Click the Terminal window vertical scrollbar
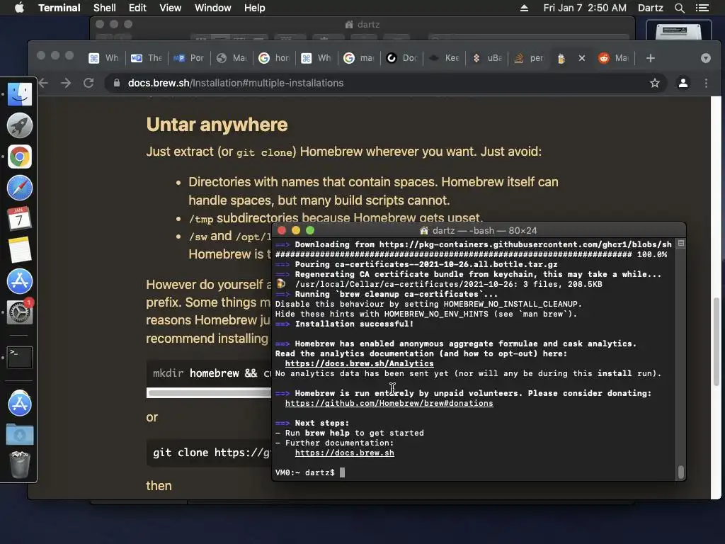 (680, 472)
